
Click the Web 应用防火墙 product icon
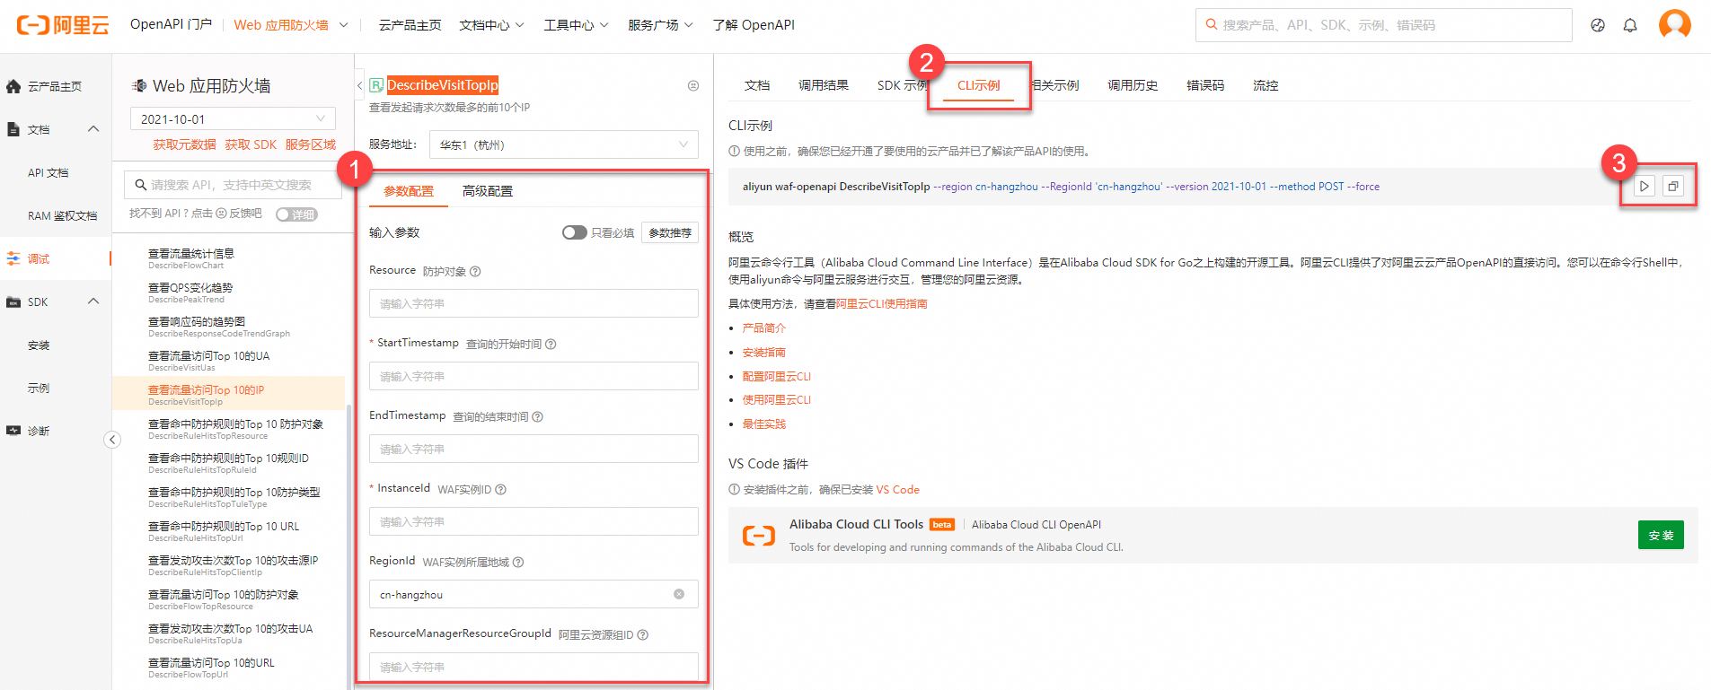[x=139, y=85]
